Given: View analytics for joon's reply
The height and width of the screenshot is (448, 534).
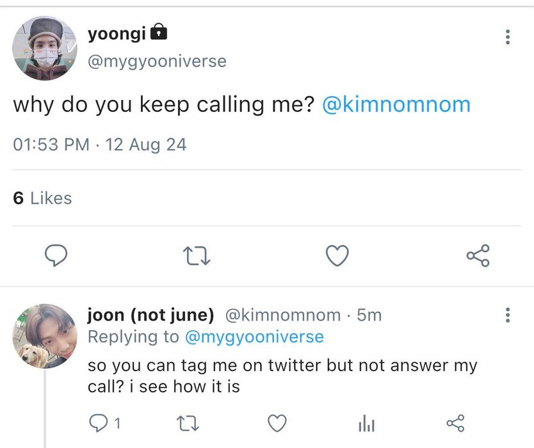Looking at the screenshot, I should click(366, 423).
